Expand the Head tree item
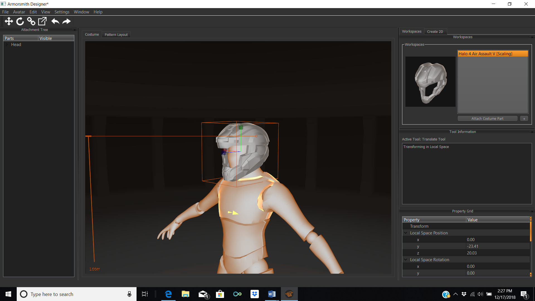The width and height of the screenshot is (535, 301). click(7, 45)
